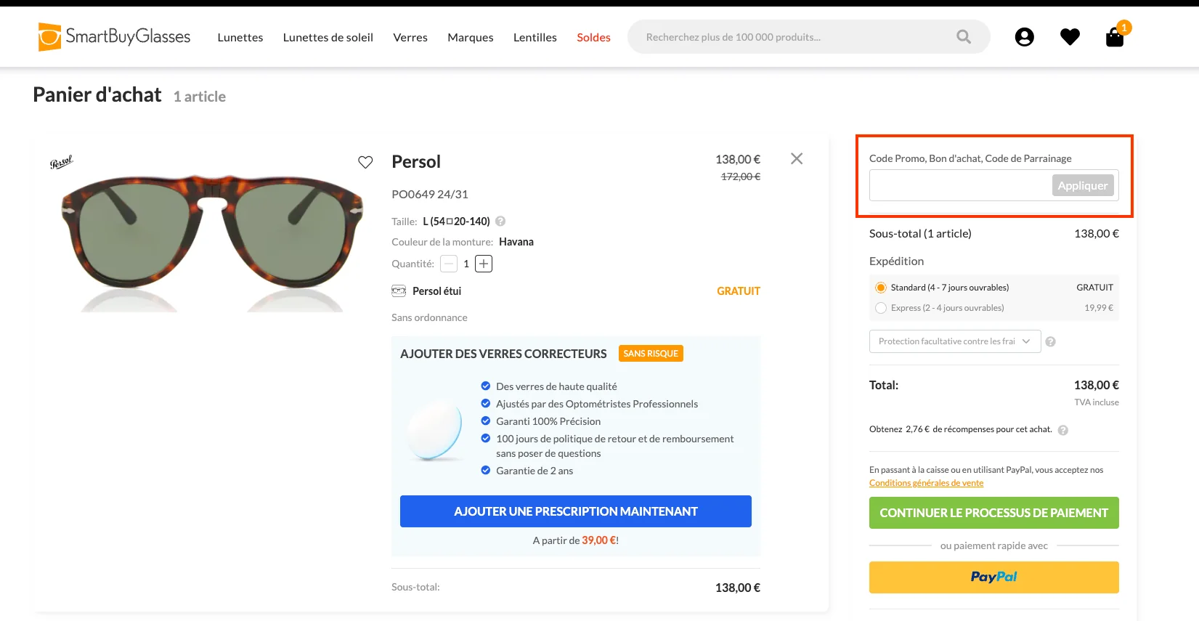
Task: Open the SmartBuyGlasses logo homepage
Action: click(x=114, y=36)
